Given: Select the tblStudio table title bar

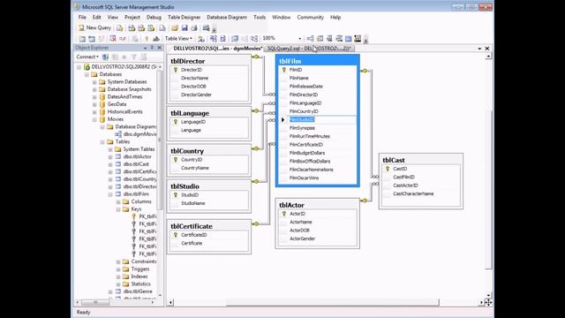Looking at the screenshot, I should (x=209, y=186).
